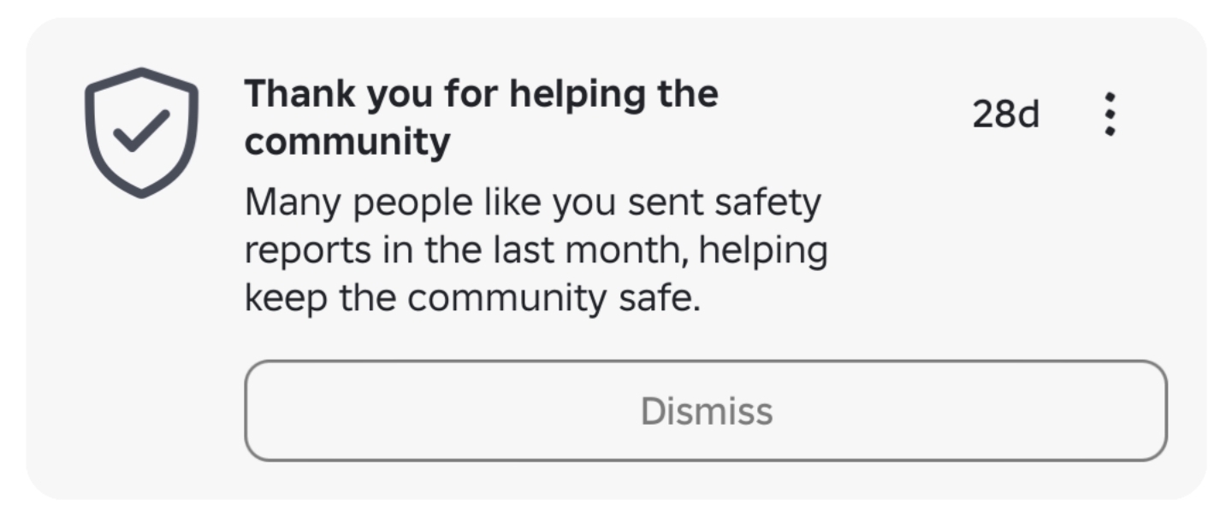Click the shield checkmark icon
The height and width of the screenshot is (517, 1232).
click(141, 132)
